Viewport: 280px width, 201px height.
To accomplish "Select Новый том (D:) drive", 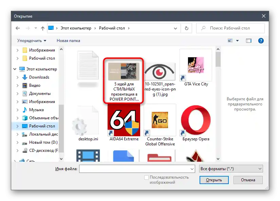I will tap(40, 142).
